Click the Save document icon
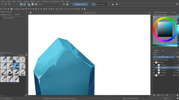 coord(9,4)
